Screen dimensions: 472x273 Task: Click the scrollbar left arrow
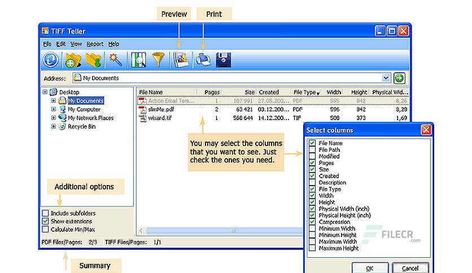tap(141, 231)
